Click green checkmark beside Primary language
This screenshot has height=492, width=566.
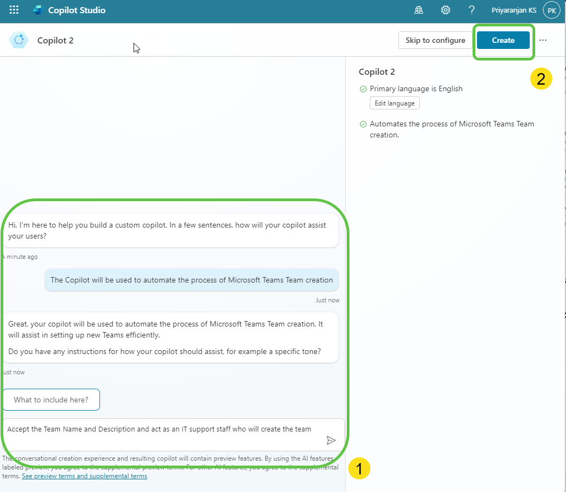(362, 89)
